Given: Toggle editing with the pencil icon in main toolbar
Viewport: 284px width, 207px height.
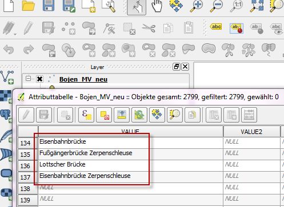Looking at the screenshot, I should click(29, 28).
